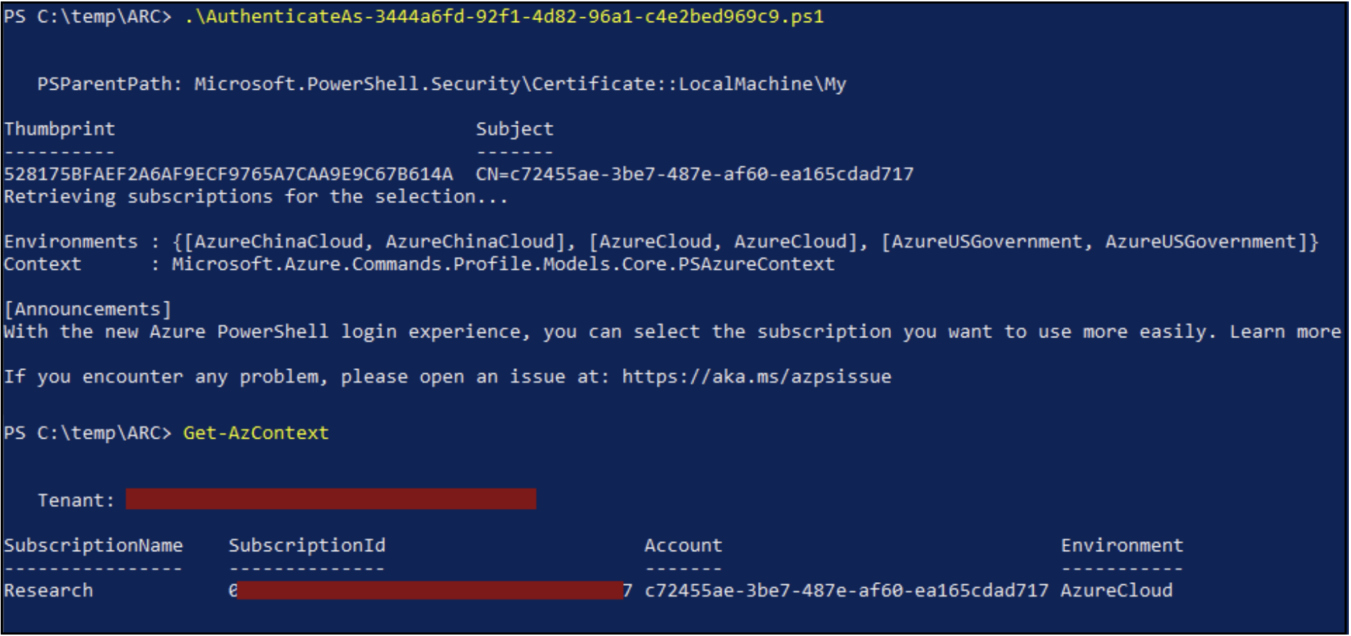Select the certificate thumbprint value starting 528175BF
The height and width of the screenshot is (636, 1351).
pyautogui.click(x=228, y=174)
